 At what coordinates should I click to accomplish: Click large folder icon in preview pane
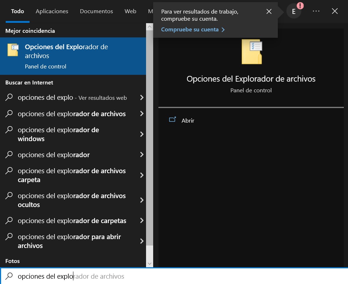tap(252, 52)
